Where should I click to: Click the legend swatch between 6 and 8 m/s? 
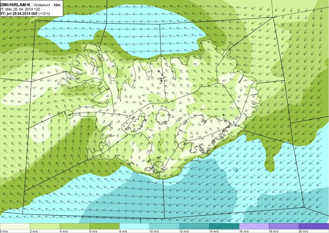(x=105, y=226)
